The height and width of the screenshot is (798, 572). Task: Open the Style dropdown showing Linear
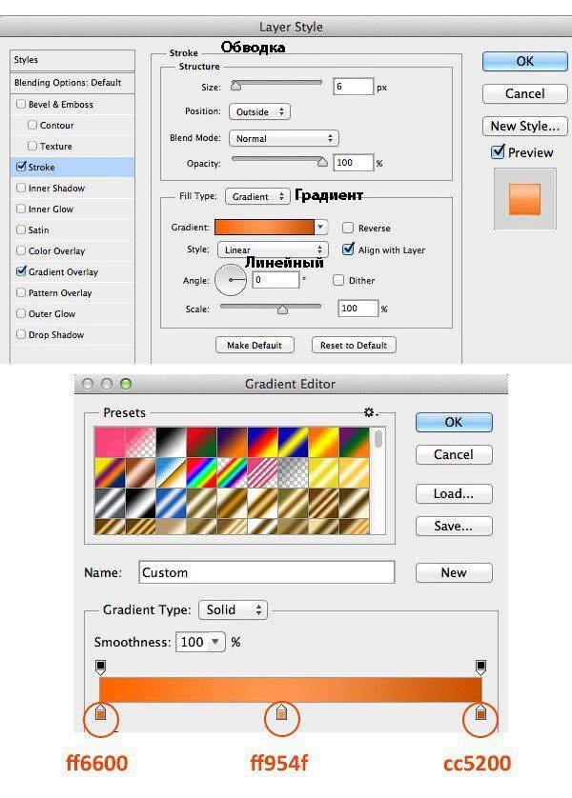[273, 249]
